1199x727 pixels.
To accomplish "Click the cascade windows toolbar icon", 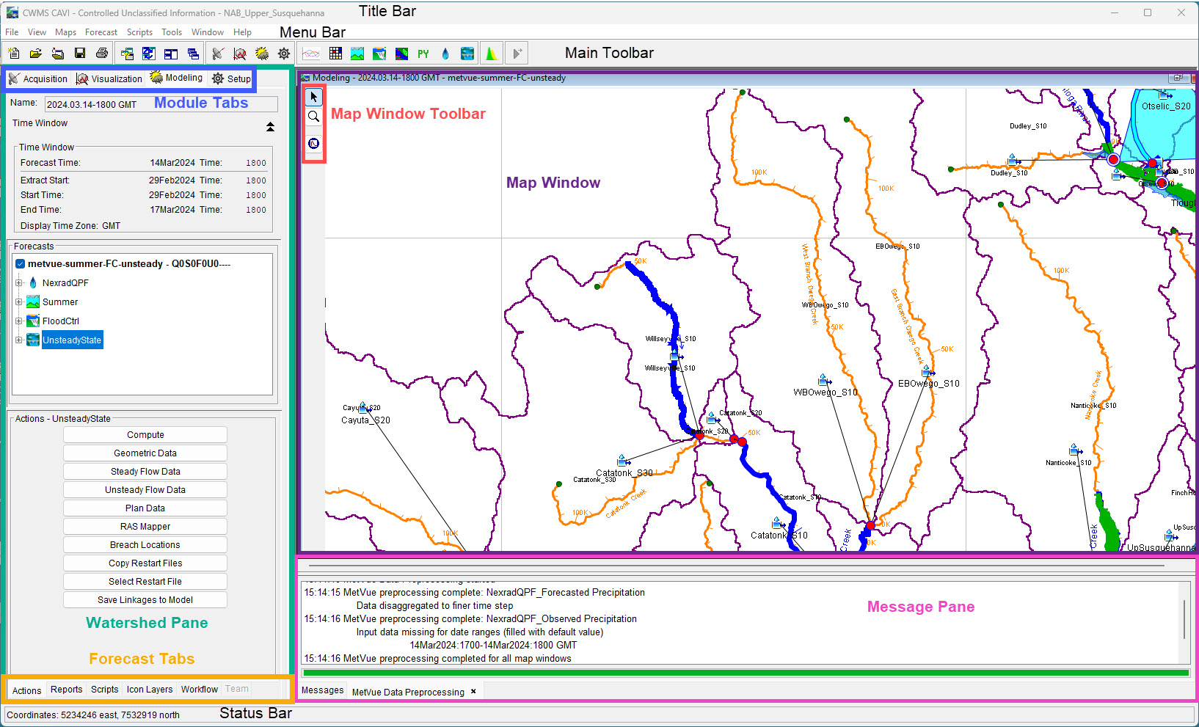I will 193,54.
